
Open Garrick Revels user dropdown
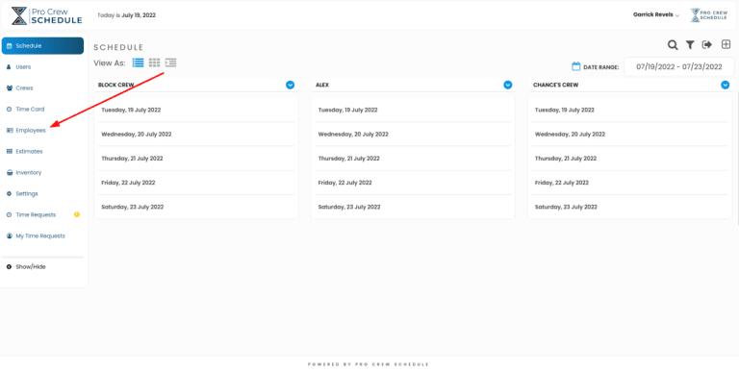[x=656, y=15]
